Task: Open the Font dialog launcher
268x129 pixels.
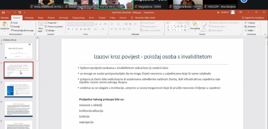Action: [x=107, y=34]
